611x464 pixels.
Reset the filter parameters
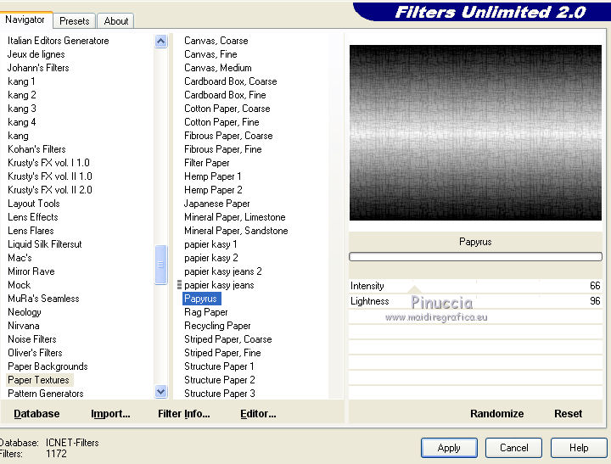point(568,414)
